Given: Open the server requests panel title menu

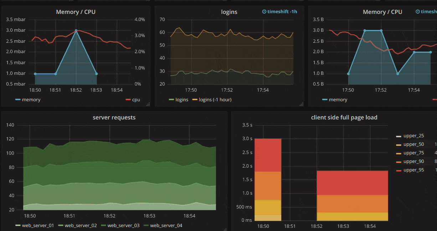Looking at the screenshot, I should 114,117.
